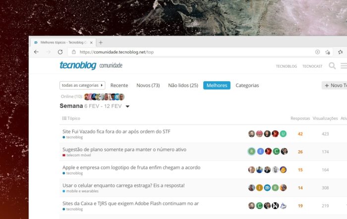Reload the page with the refresh icon
Screen dimensions: 347x219
coord(60,52)
